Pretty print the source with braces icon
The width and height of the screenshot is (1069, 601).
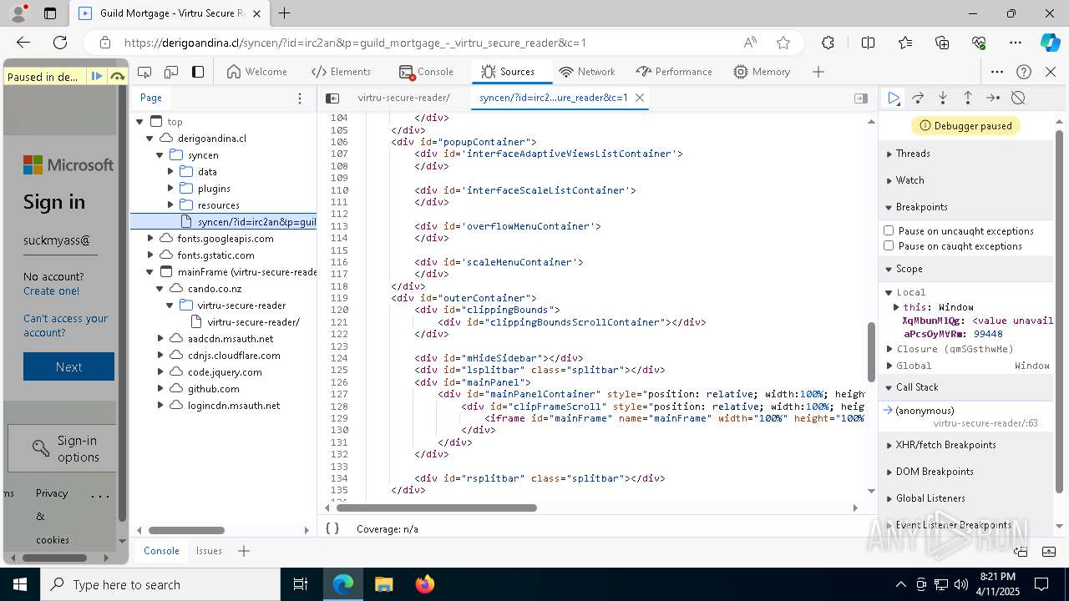point(332,528)
